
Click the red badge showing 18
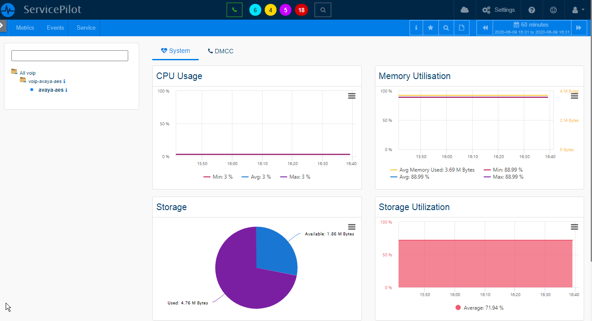(x=301, y=10)
